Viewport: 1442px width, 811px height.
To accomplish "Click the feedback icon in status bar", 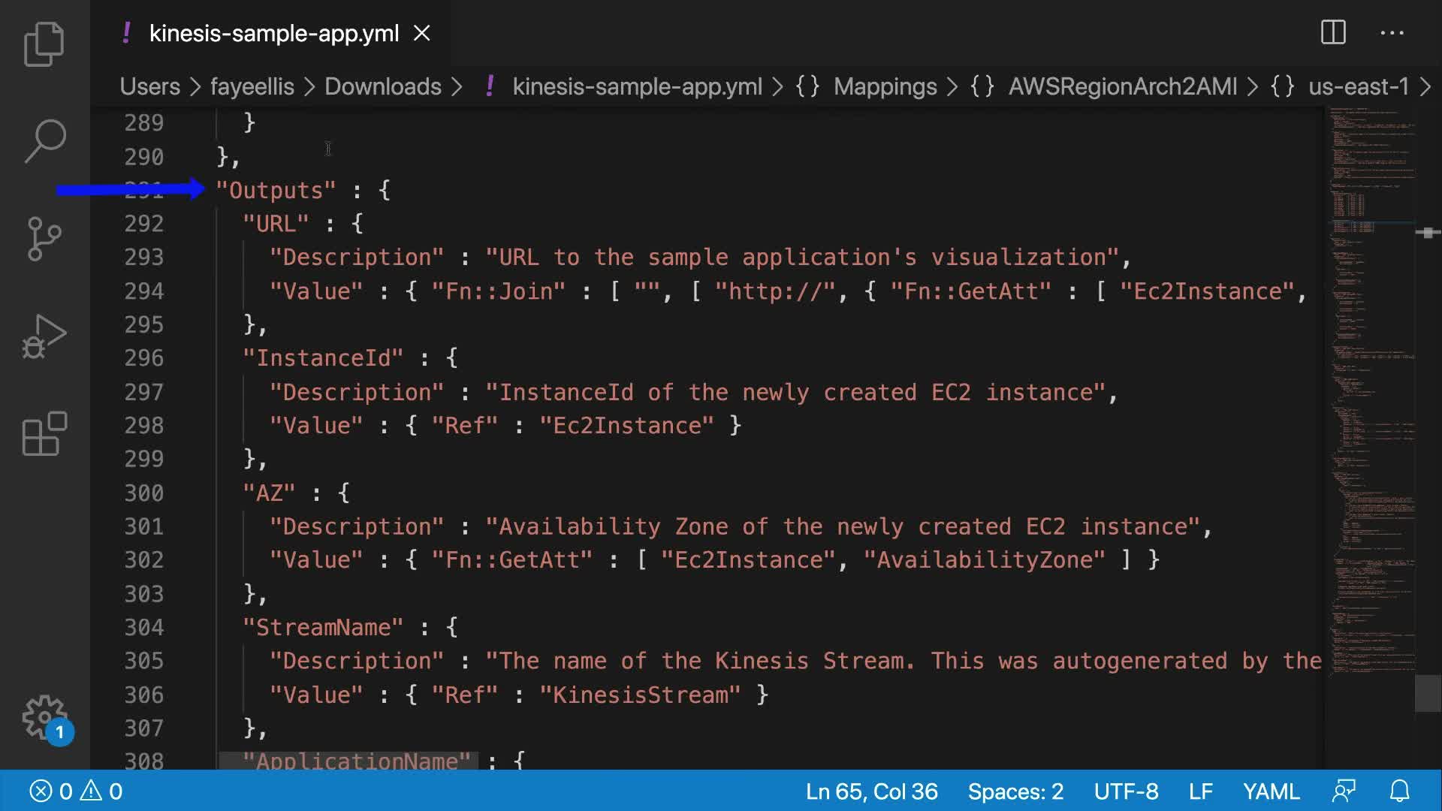I will point(1344,791).
